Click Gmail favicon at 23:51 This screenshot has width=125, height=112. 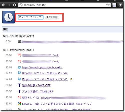tap(19, 97)
